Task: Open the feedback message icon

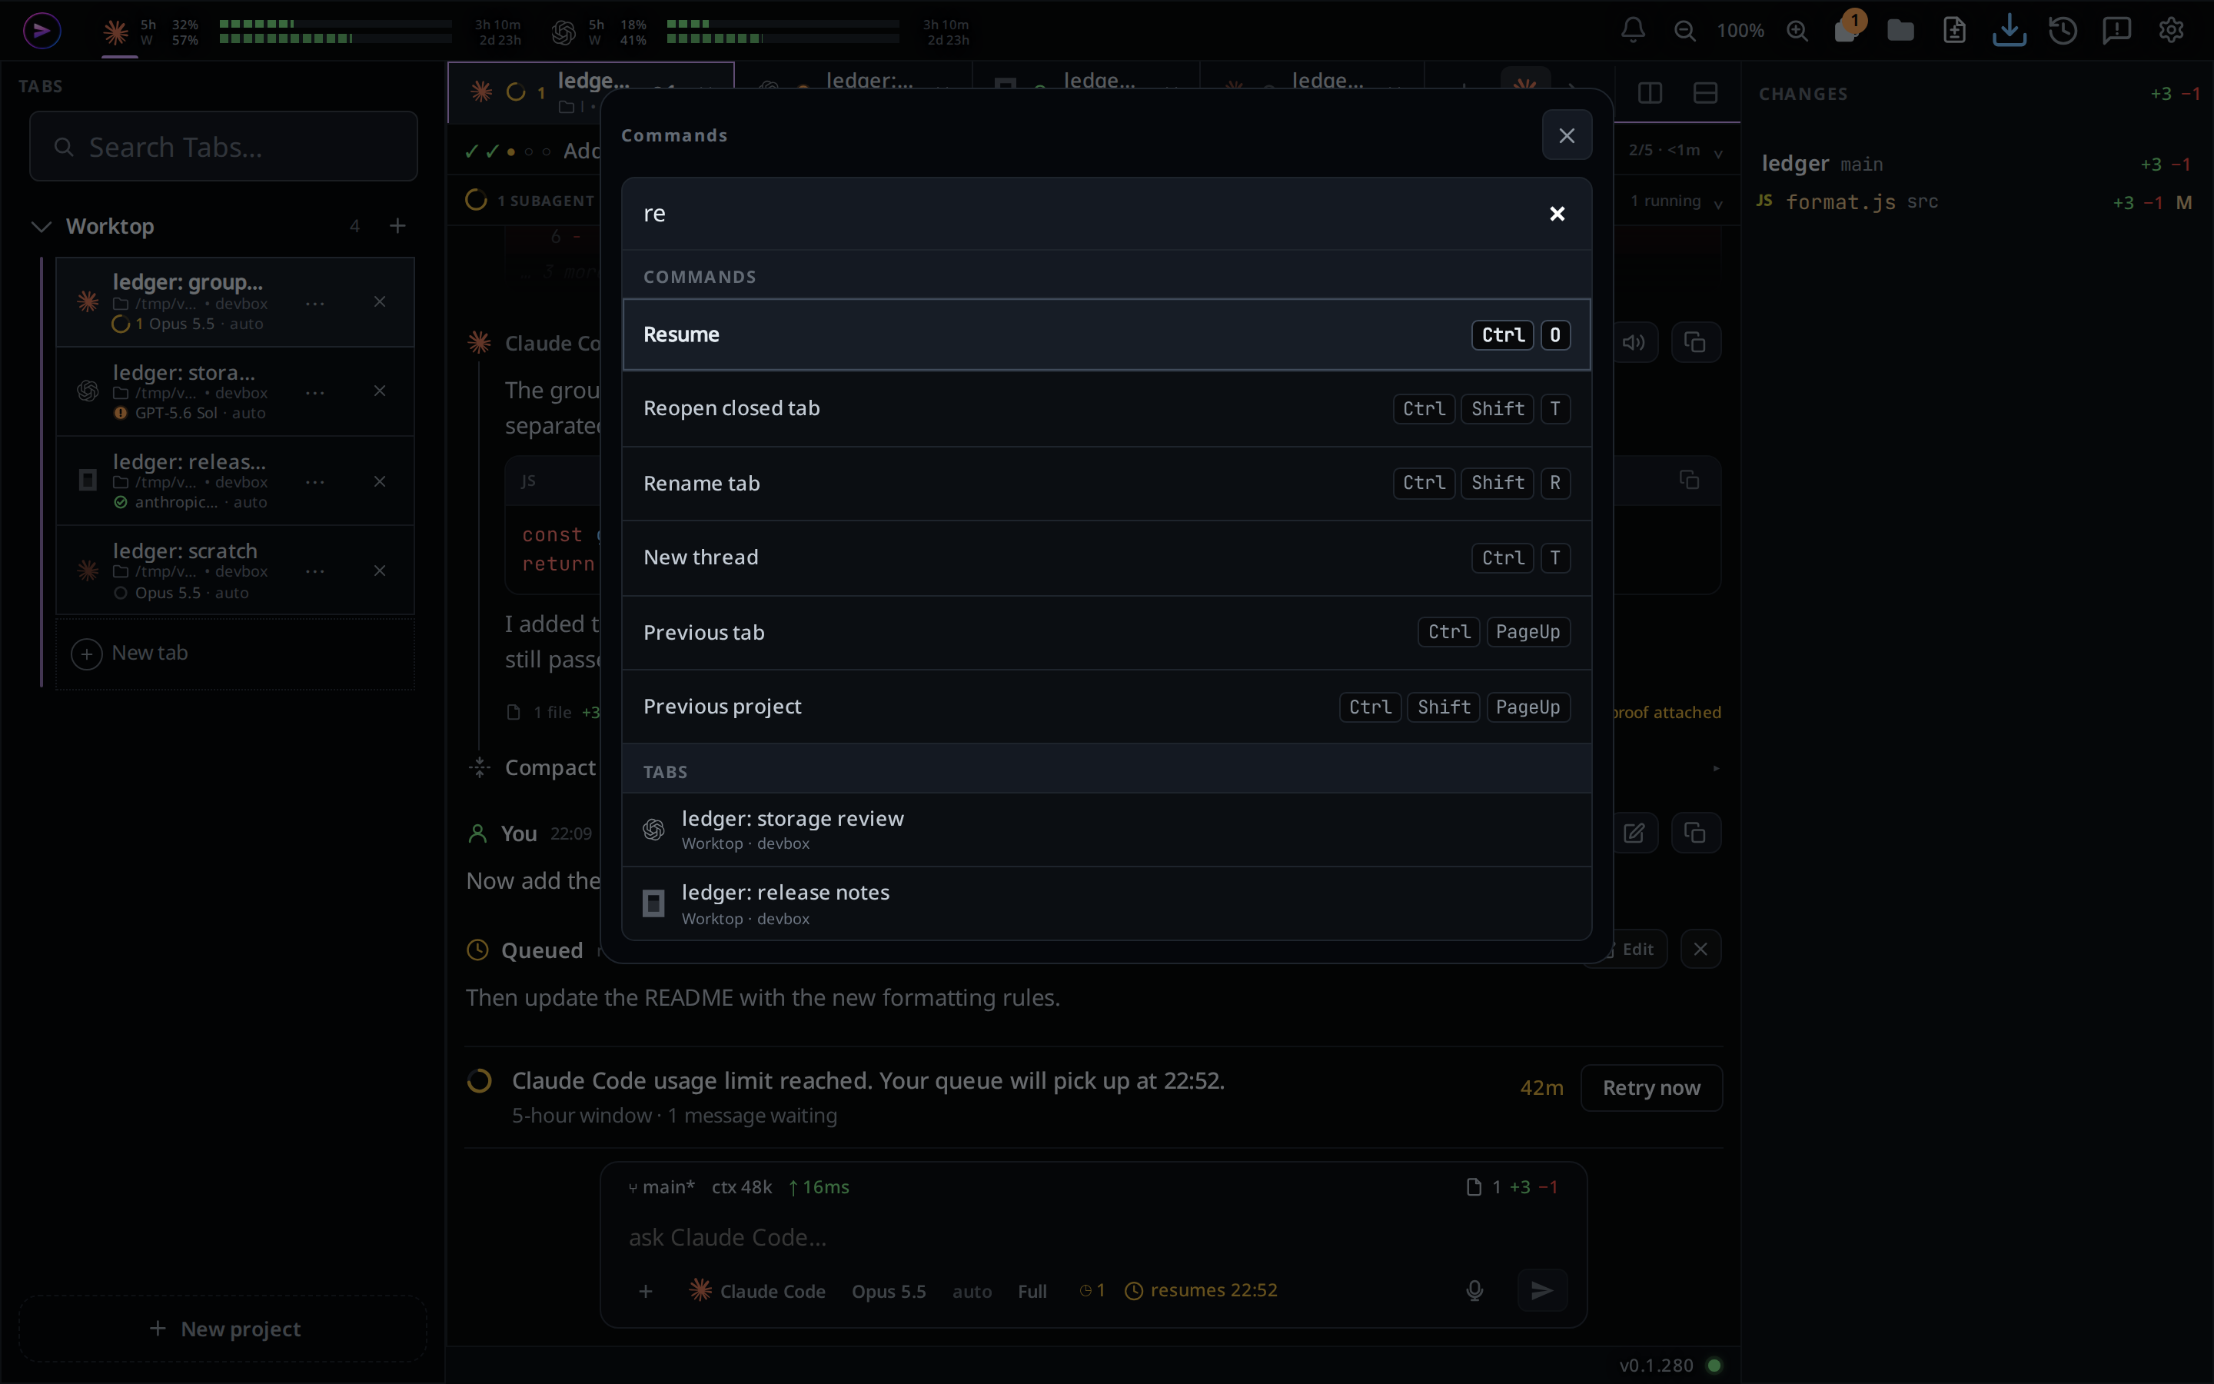Action: point(2117,30)
